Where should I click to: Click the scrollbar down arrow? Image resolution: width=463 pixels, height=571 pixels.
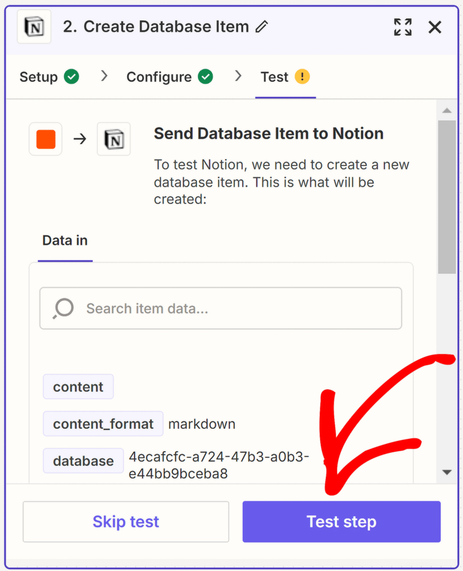tap(446, 472)
